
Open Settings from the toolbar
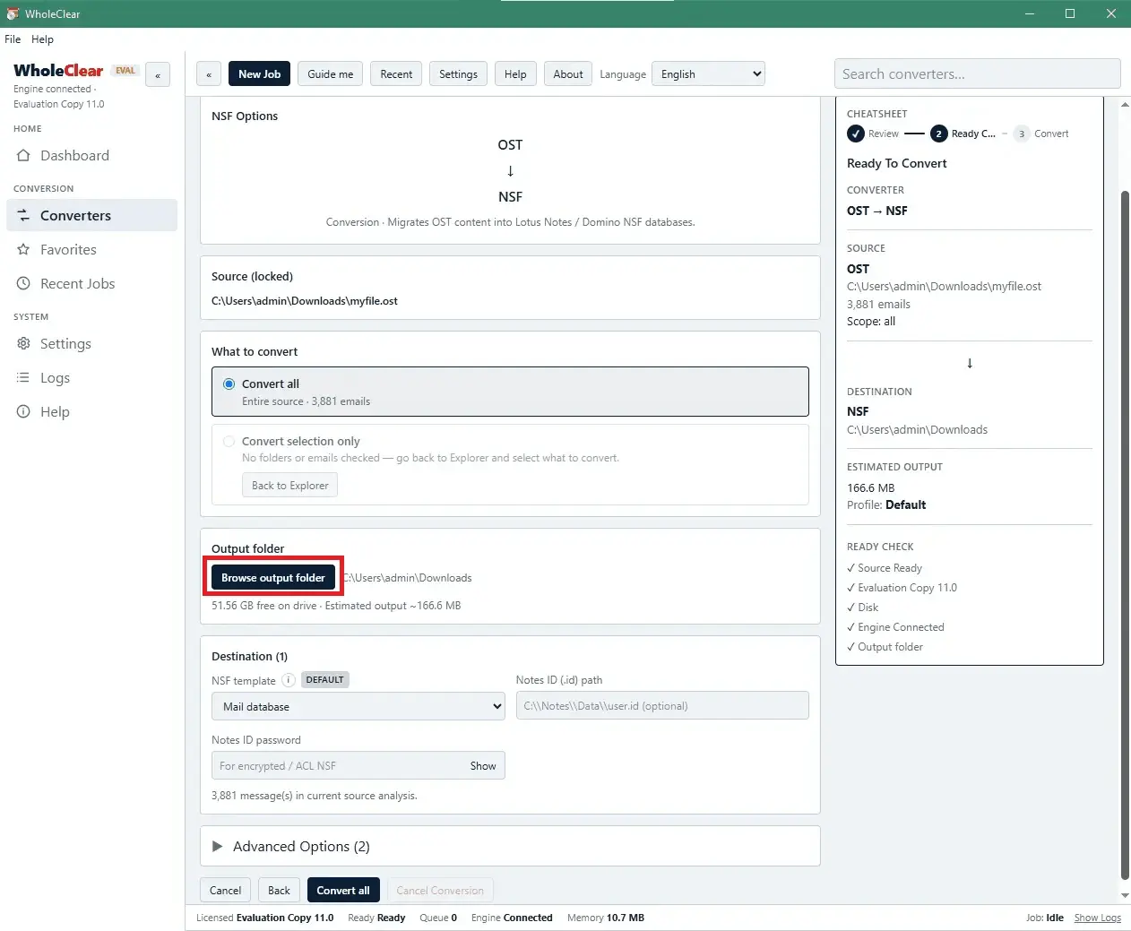pyautogui.click(x=458, y=74)
